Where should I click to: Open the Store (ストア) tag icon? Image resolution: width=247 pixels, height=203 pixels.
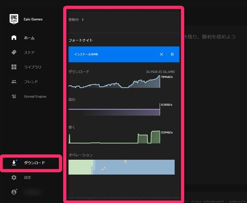(x=14, y=52)
